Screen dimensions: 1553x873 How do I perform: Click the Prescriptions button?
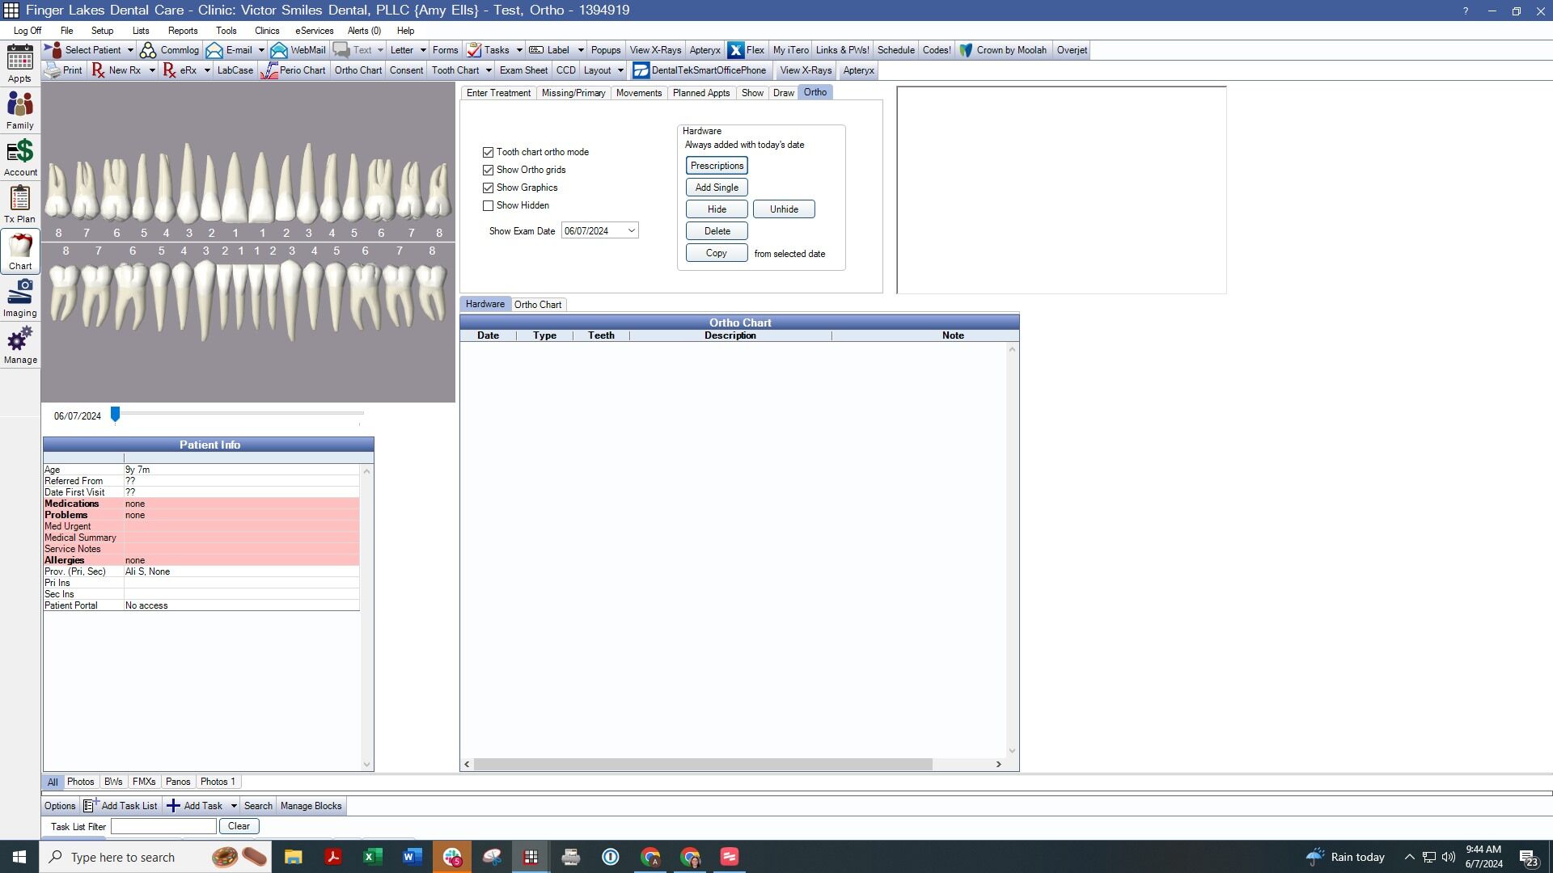point(717,166)
